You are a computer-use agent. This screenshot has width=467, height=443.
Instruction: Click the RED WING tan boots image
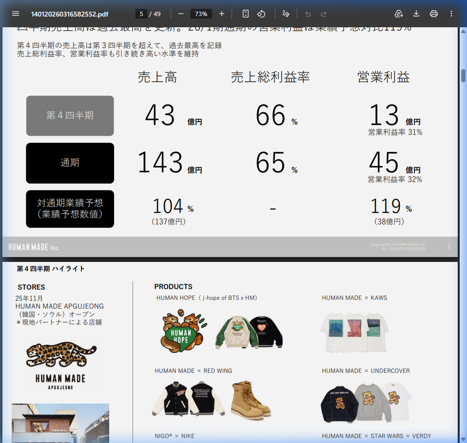251,400
